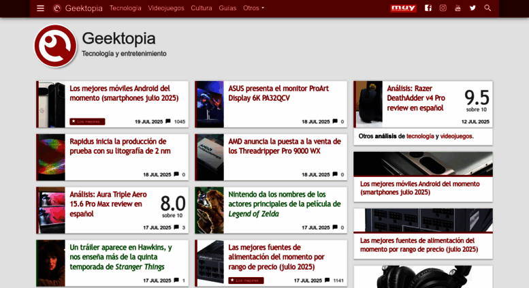Open AMD Threadripper Pro 9000 WX article

pos(285,146)
